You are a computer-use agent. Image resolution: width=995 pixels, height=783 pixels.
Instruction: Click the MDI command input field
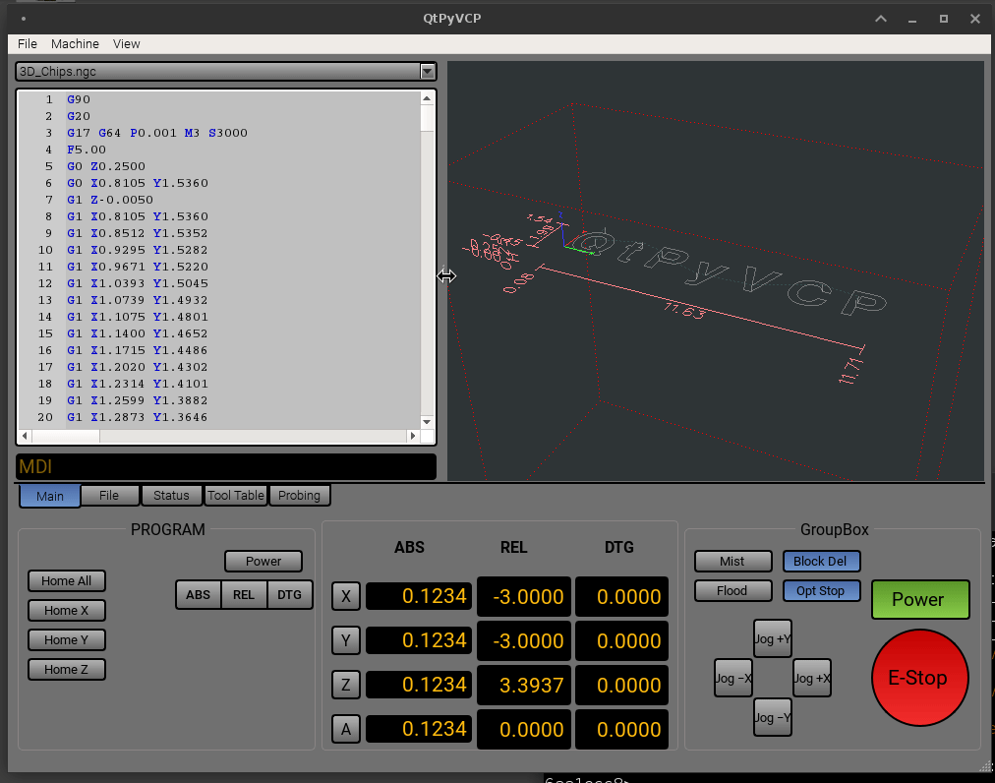[226, 467]
